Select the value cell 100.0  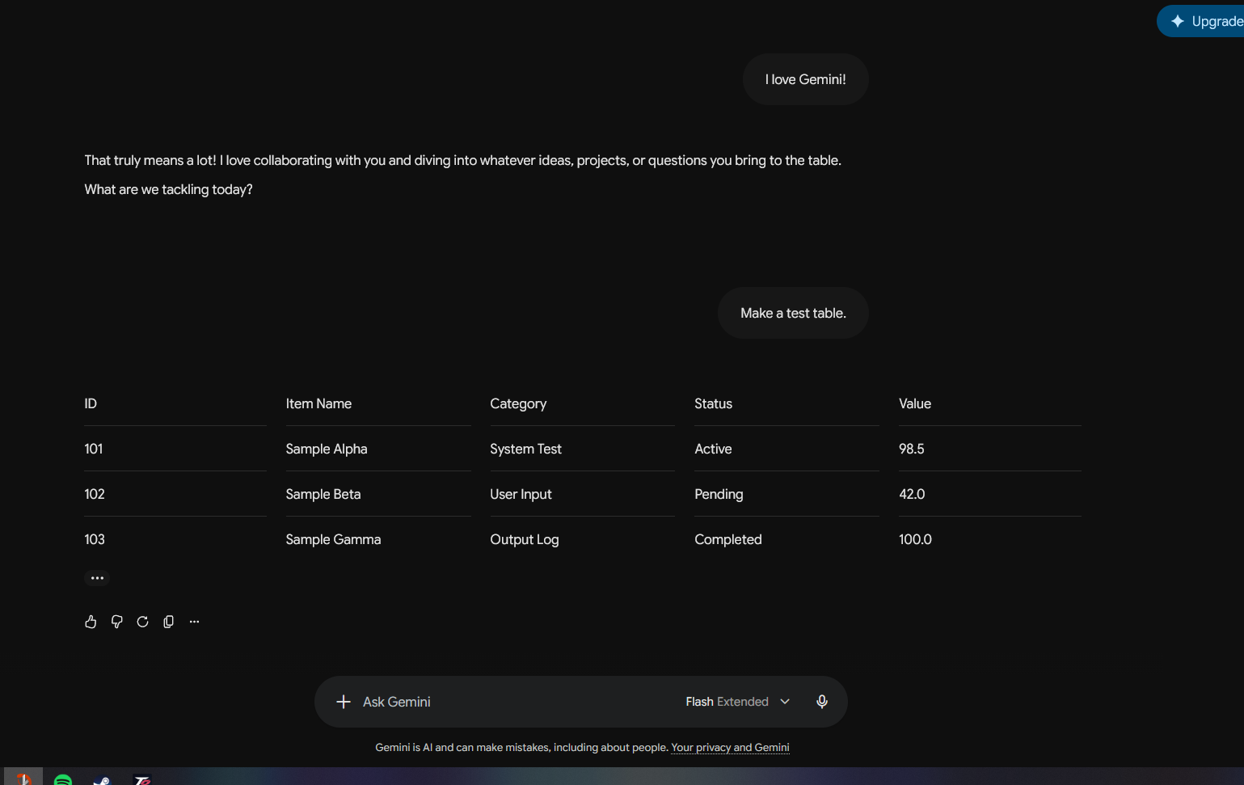click(915, 539)
